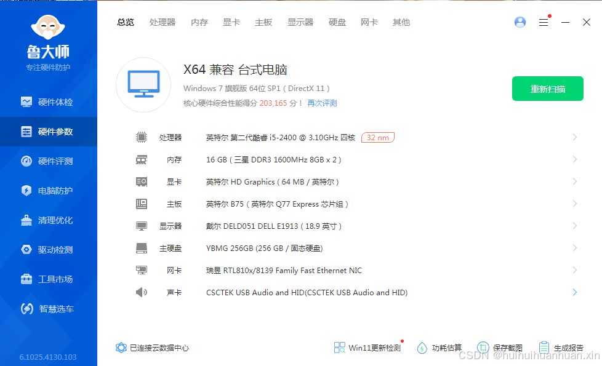Click the 处理器 chip icon
The height and width of the screenshot is (366, 602).
[x=142, y=137]
